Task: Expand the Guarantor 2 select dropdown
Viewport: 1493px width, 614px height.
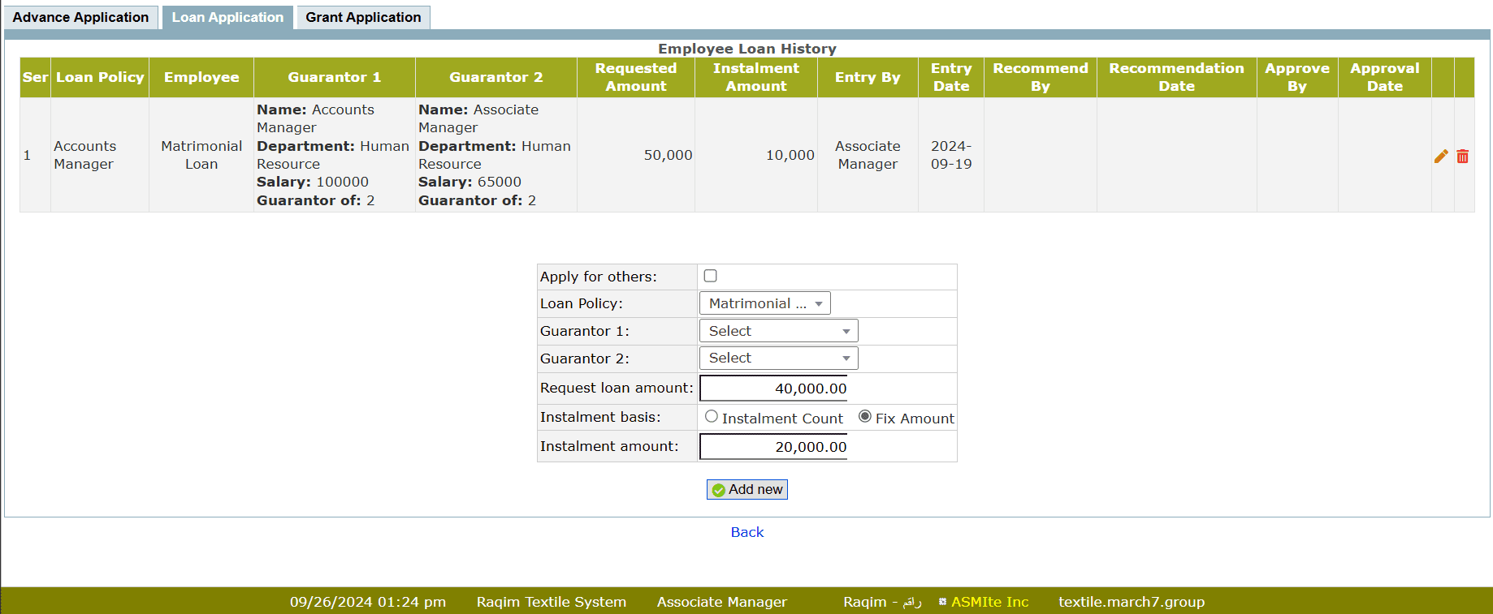Action: point(778,358)
